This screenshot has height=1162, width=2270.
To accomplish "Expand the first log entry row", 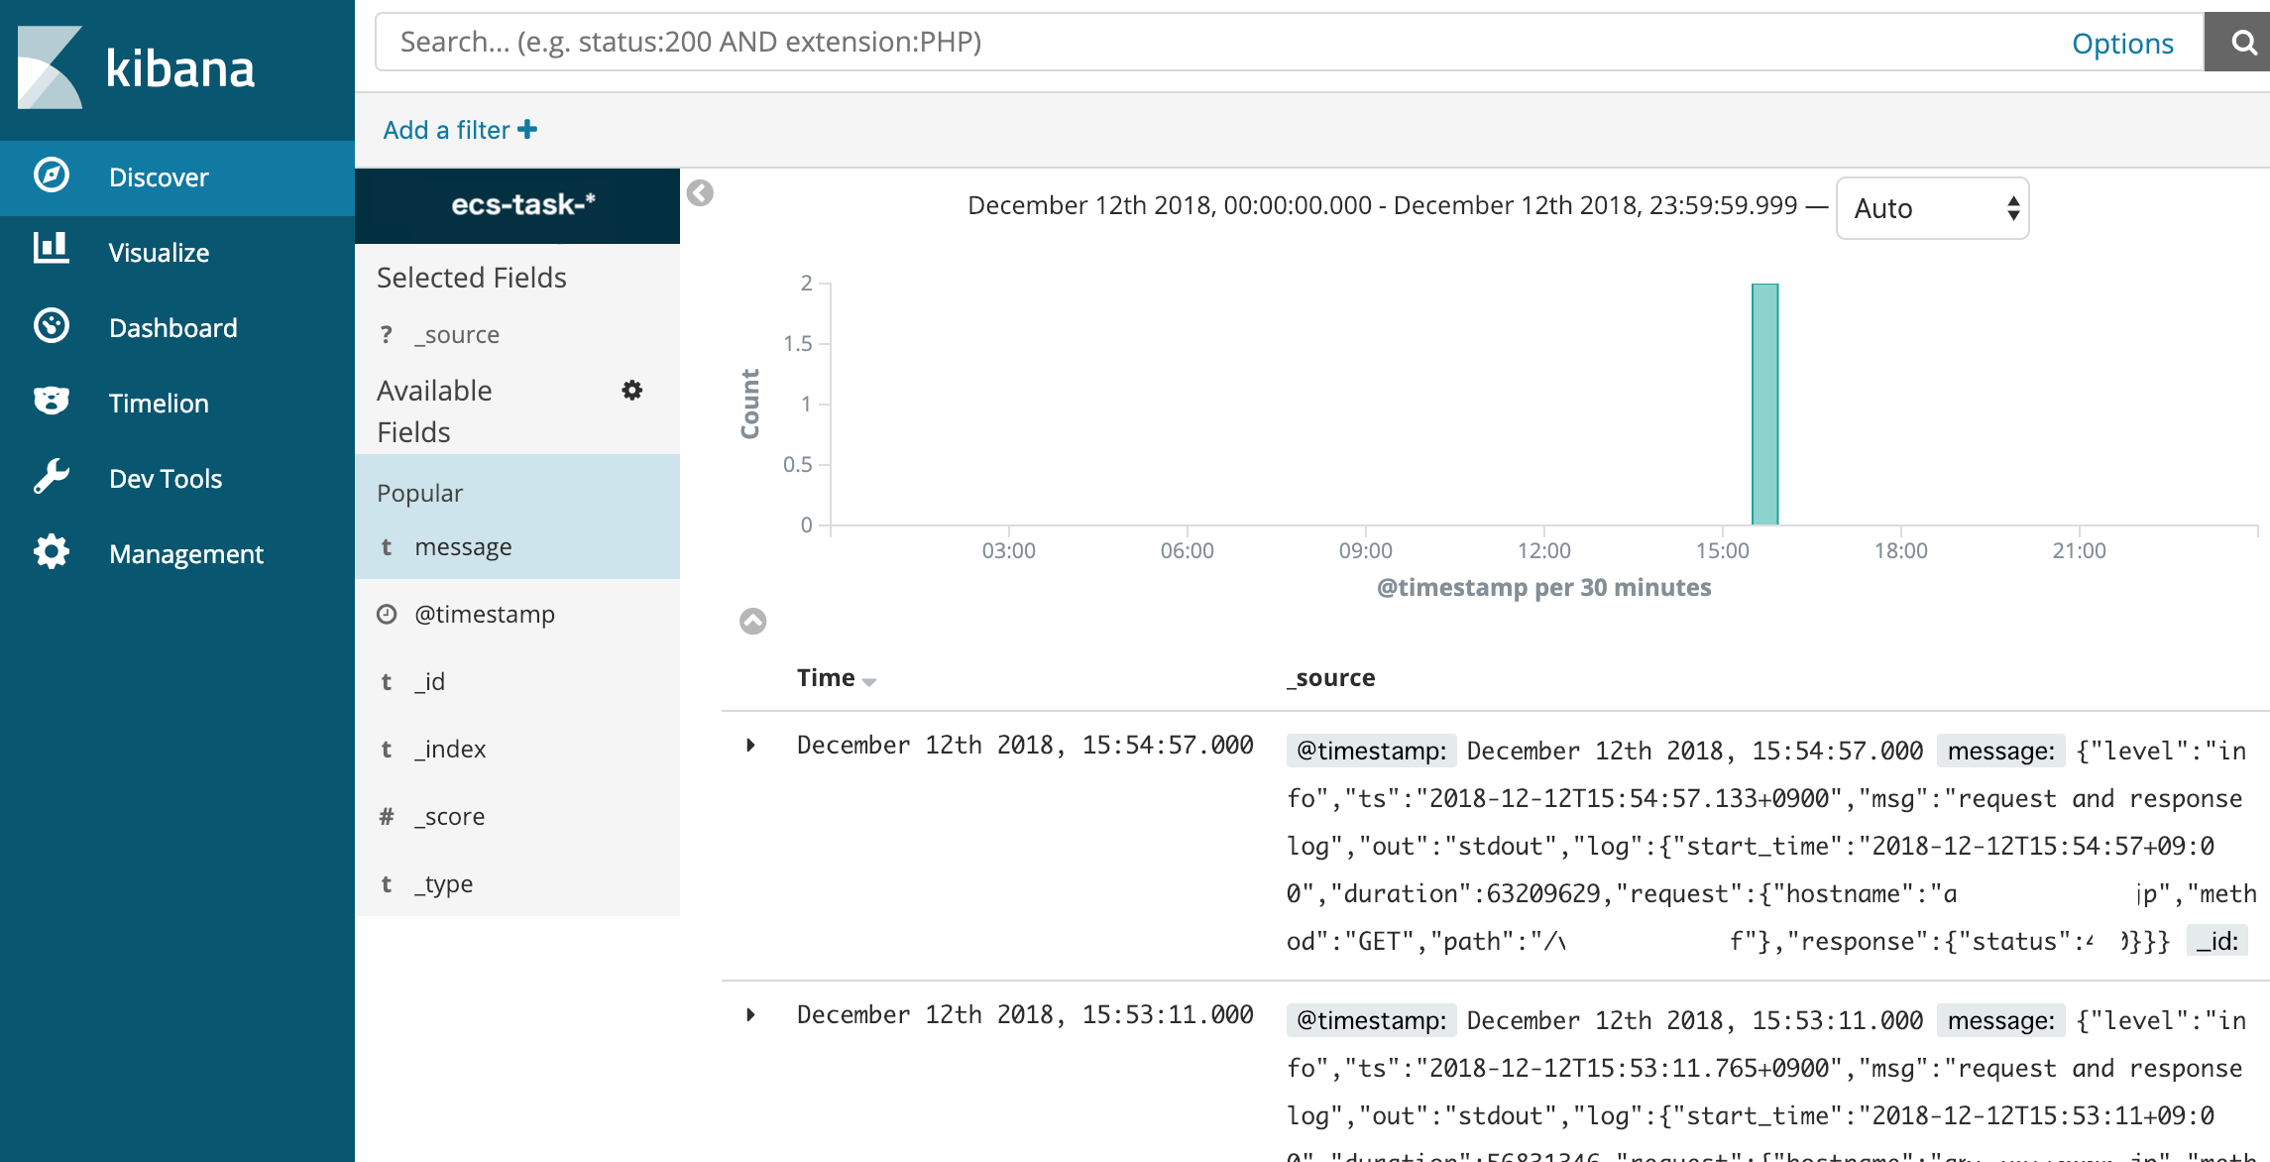I will pos(749,744).
